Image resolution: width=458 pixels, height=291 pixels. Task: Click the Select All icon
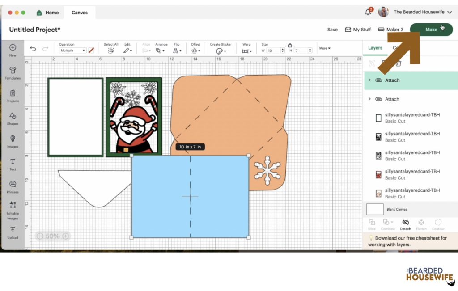111,51
